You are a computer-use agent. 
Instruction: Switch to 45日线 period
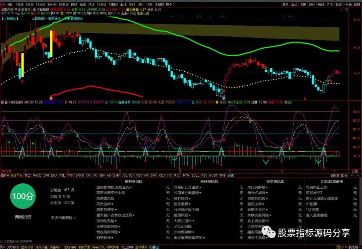click(113, 5)
